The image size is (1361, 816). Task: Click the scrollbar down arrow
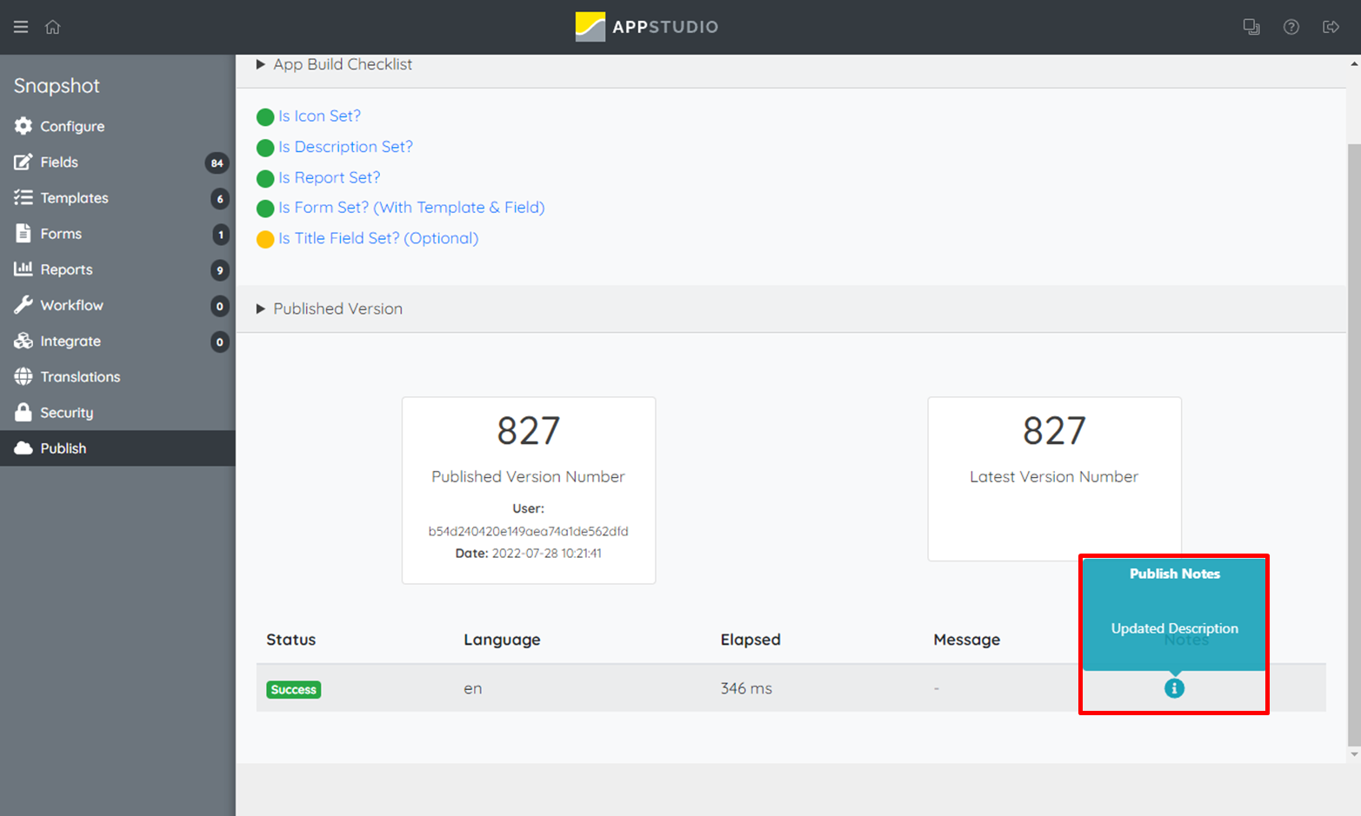[x=1354, y=754]
